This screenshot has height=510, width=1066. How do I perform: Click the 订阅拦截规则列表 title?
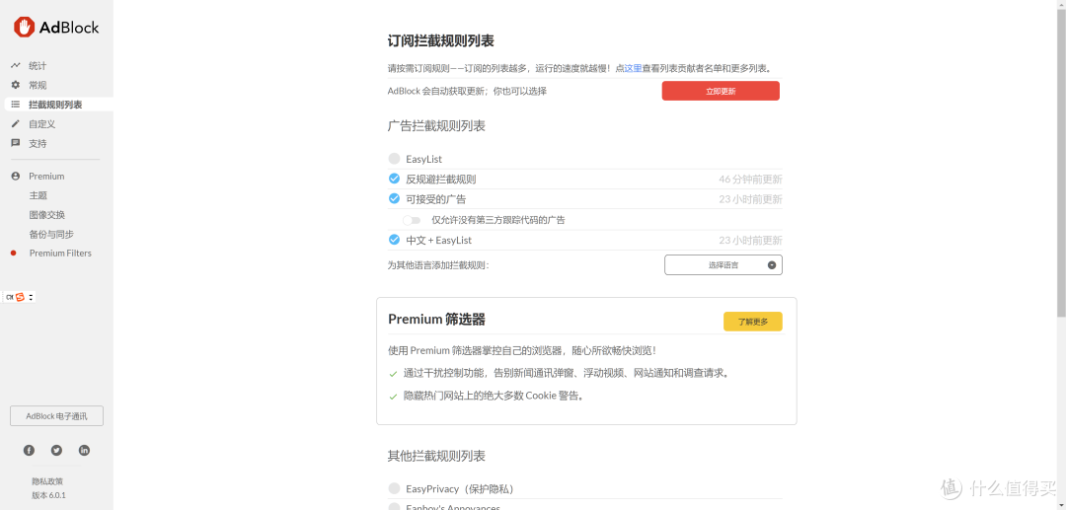pyautogui.click(x=440, y=40)
